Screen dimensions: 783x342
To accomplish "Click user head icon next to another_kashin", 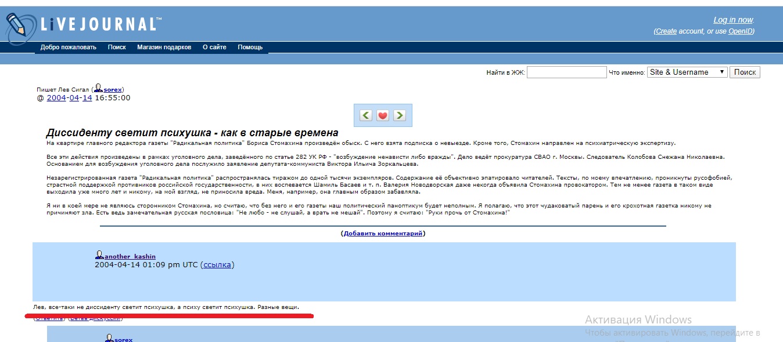I will pos(99,255).
